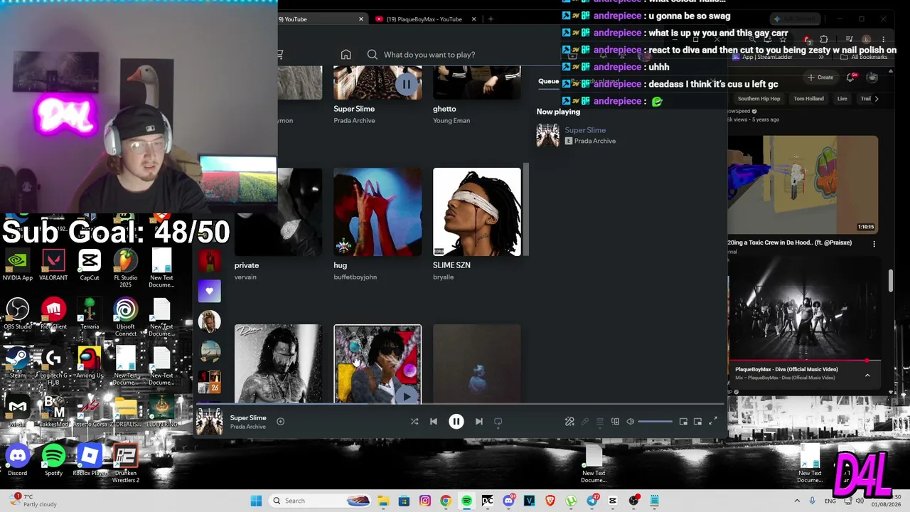Open Telegram from the taskbar
The height and width of the screenshot is (512, 910).
(592, 501)
